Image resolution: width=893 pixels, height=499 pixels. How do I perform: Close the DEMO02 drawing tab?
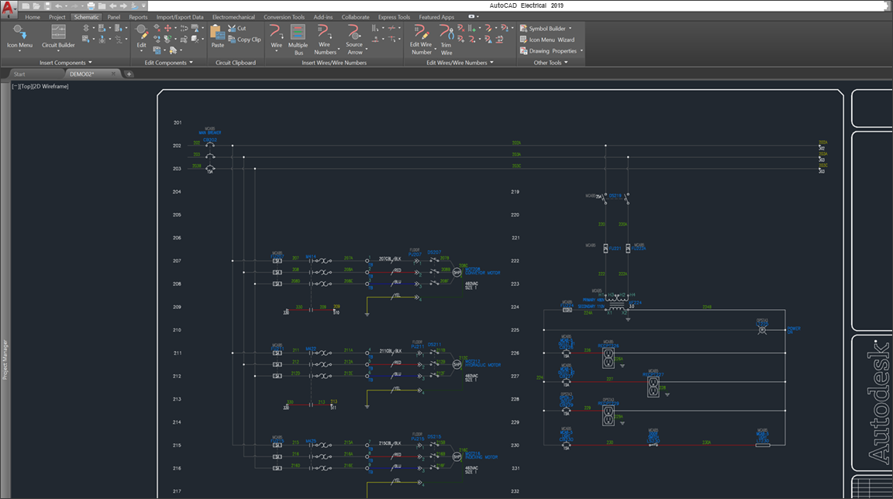click(x=114, y=74)
